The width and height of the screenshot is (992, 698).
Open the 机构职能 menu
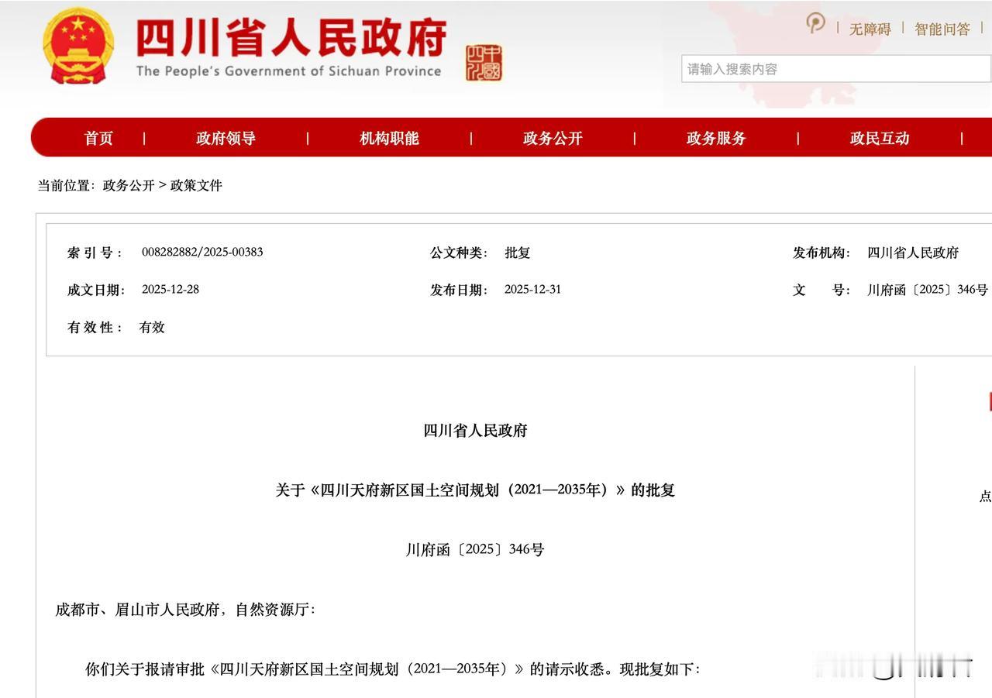(x=388, y=138)
